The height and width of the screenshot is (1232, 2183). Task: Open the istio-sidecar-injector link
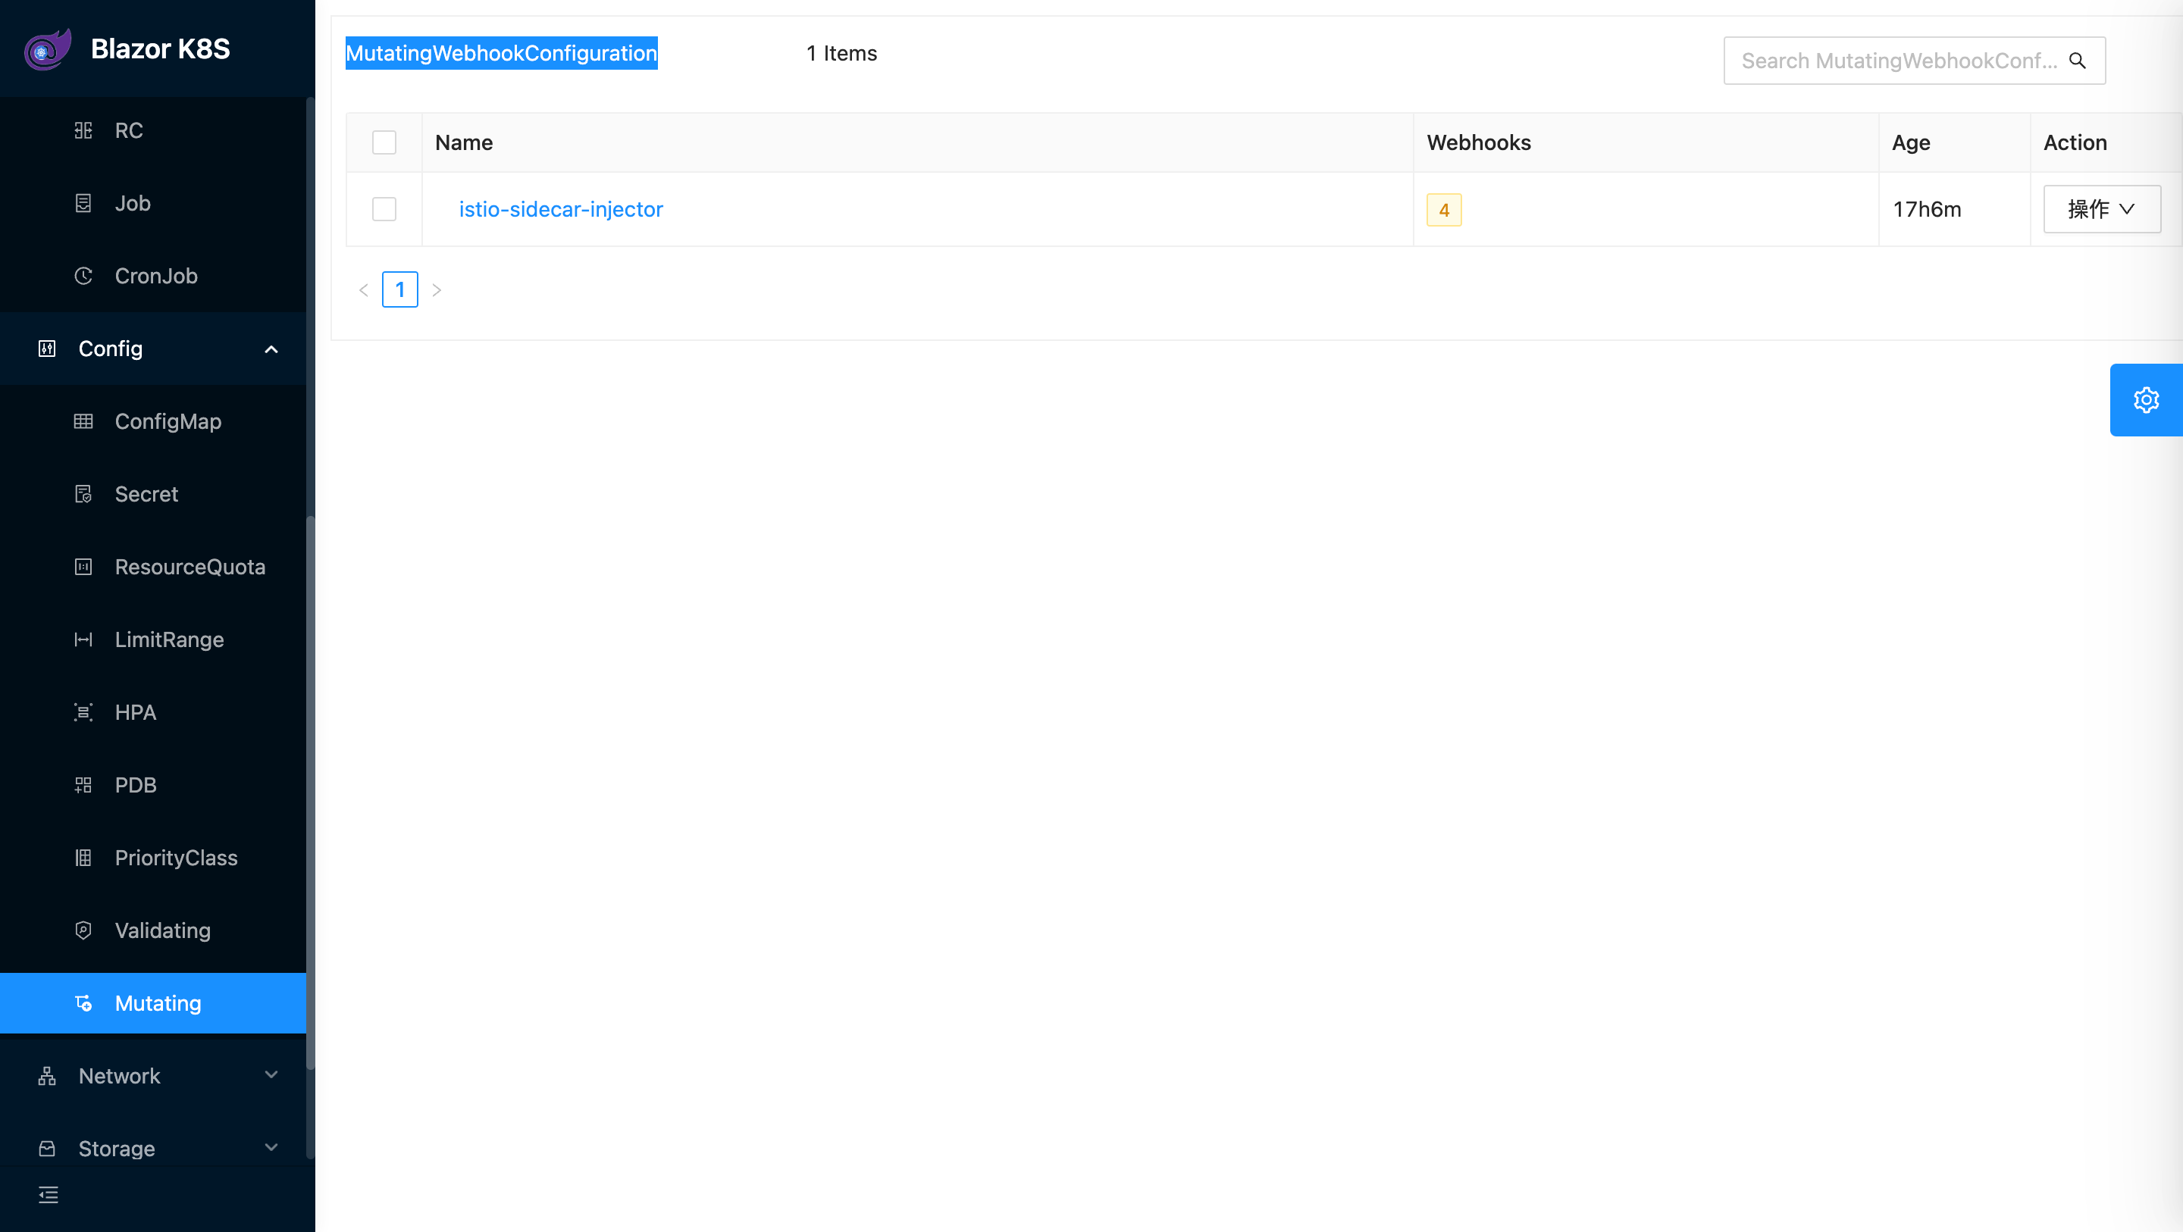pyautogui.click(x=560, y=209)
